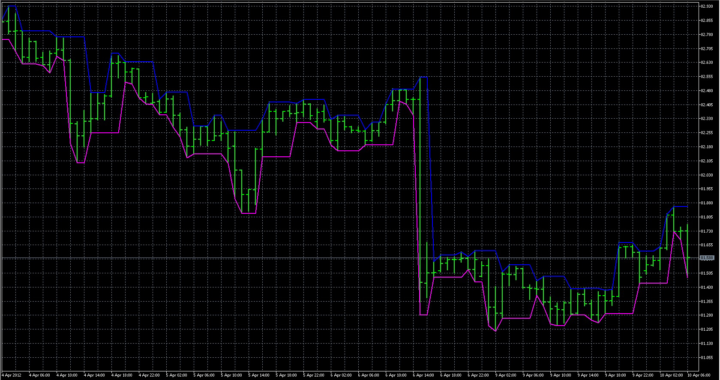Select the 82.480 price axis label

(x=707, y=91)
